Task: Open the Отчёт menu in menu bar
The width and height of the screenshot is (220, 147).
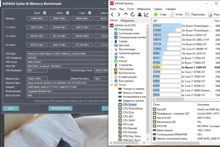Action: (130, 9)
